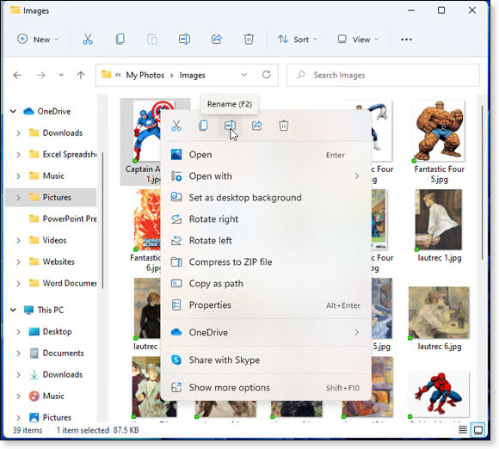Select Set as desktop background

point(266,198)
